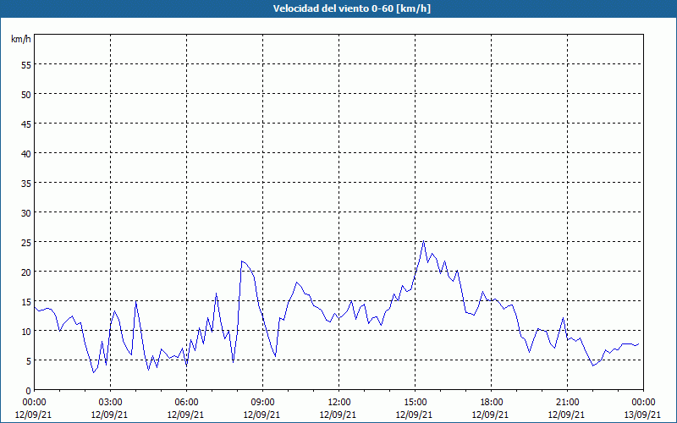Viewport: 677px width, 423px height.
Task: Click the y-axis label 5
Action: click(x=29, y=361)
